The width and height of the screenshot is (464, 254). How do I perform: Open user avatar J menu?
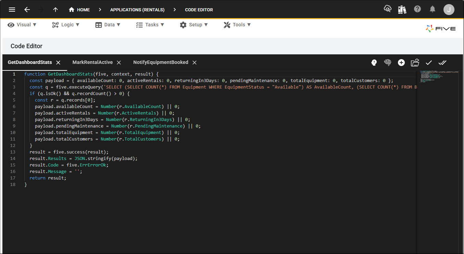click(449, 10)
